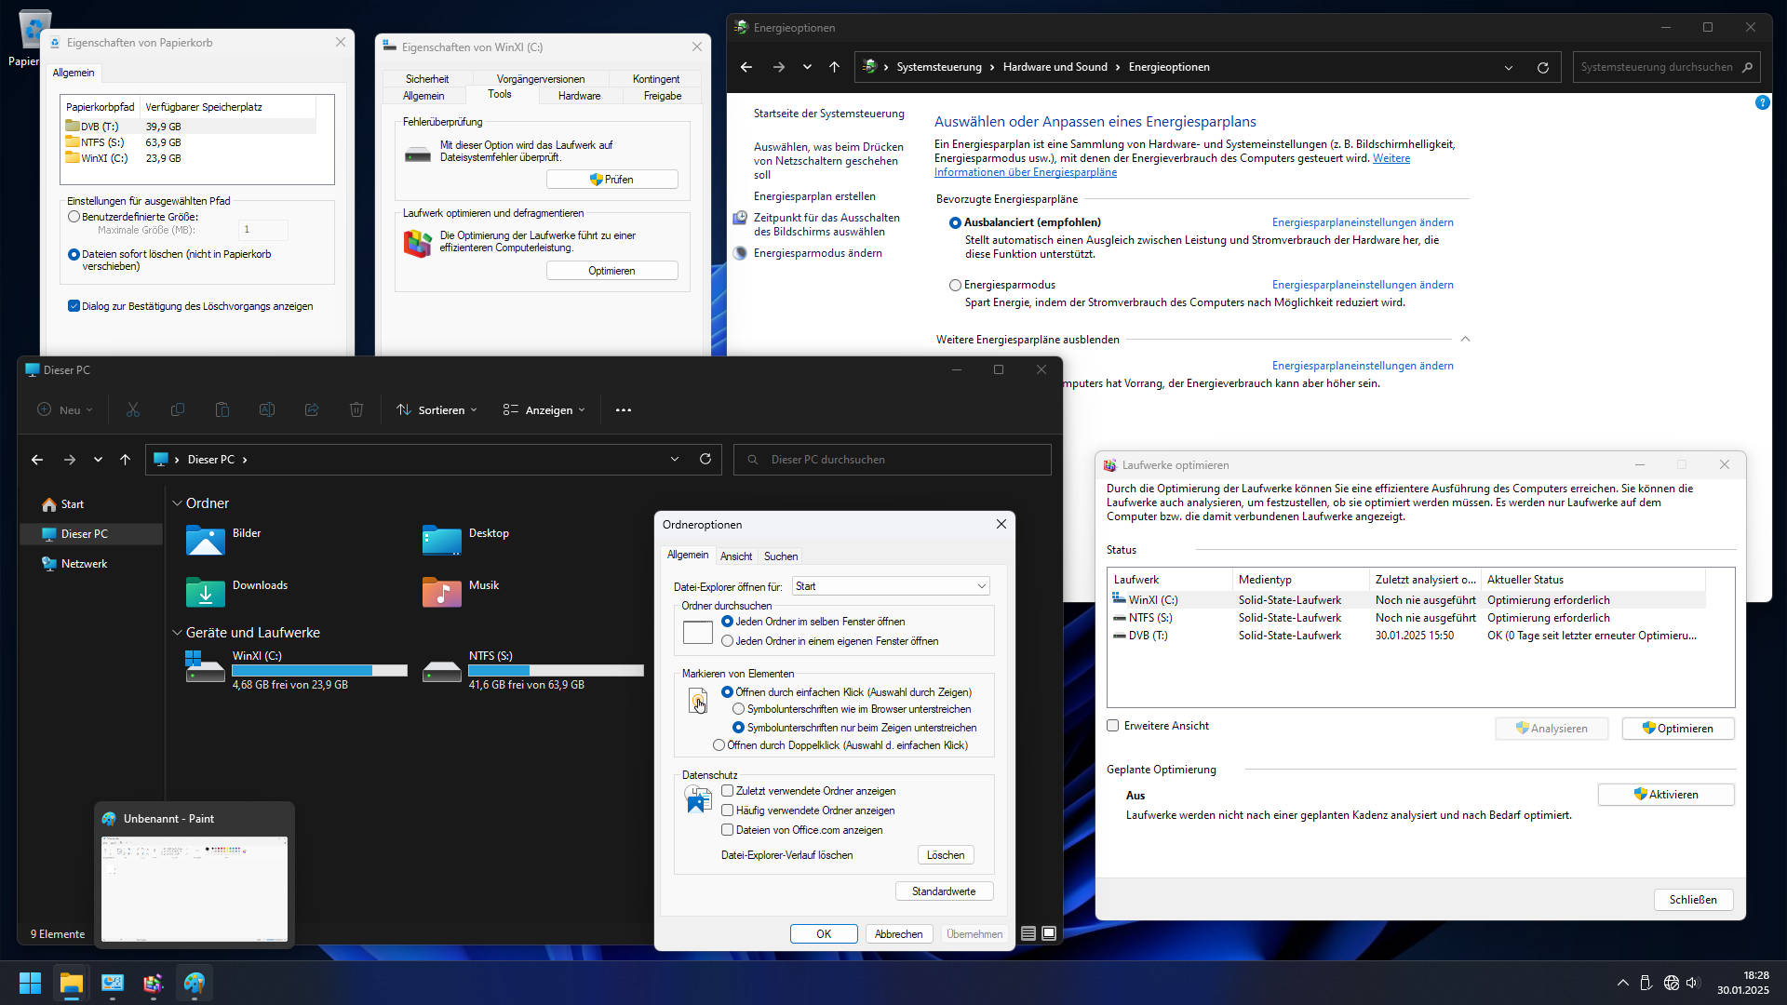
Task: Click the Delete trash icon in Explorer
Action: tap(356, 409)
